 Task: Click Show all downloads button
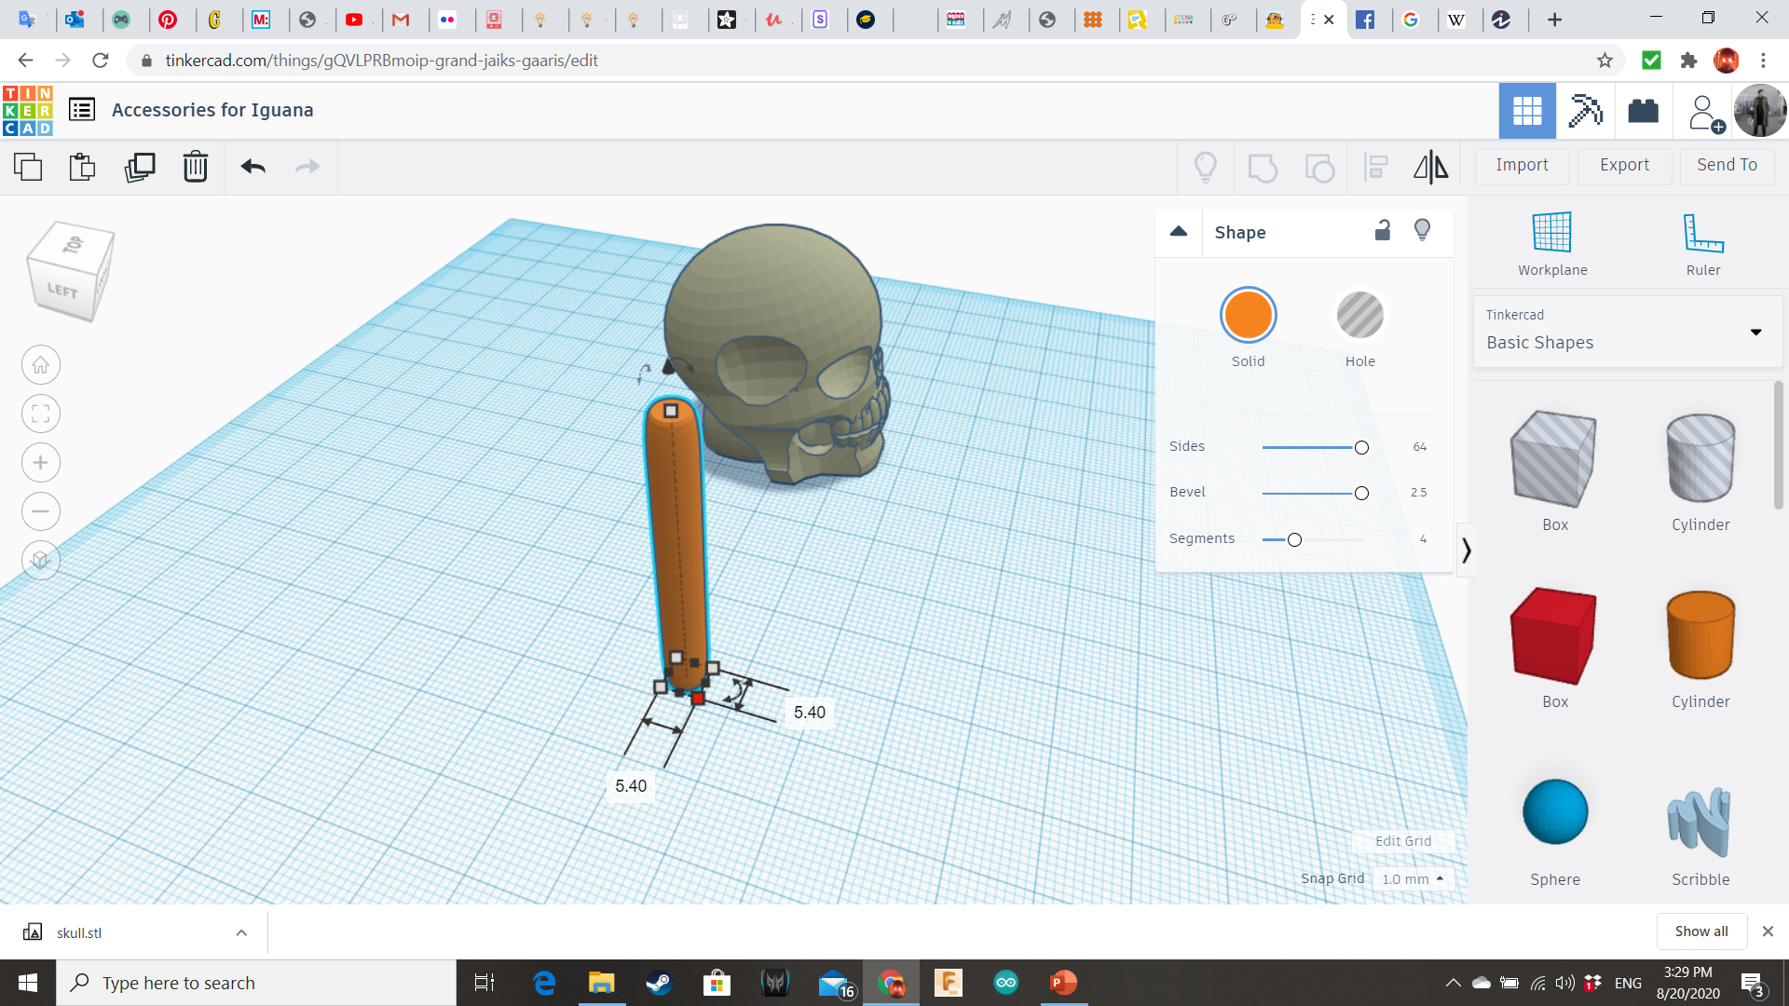[1701, 931]
